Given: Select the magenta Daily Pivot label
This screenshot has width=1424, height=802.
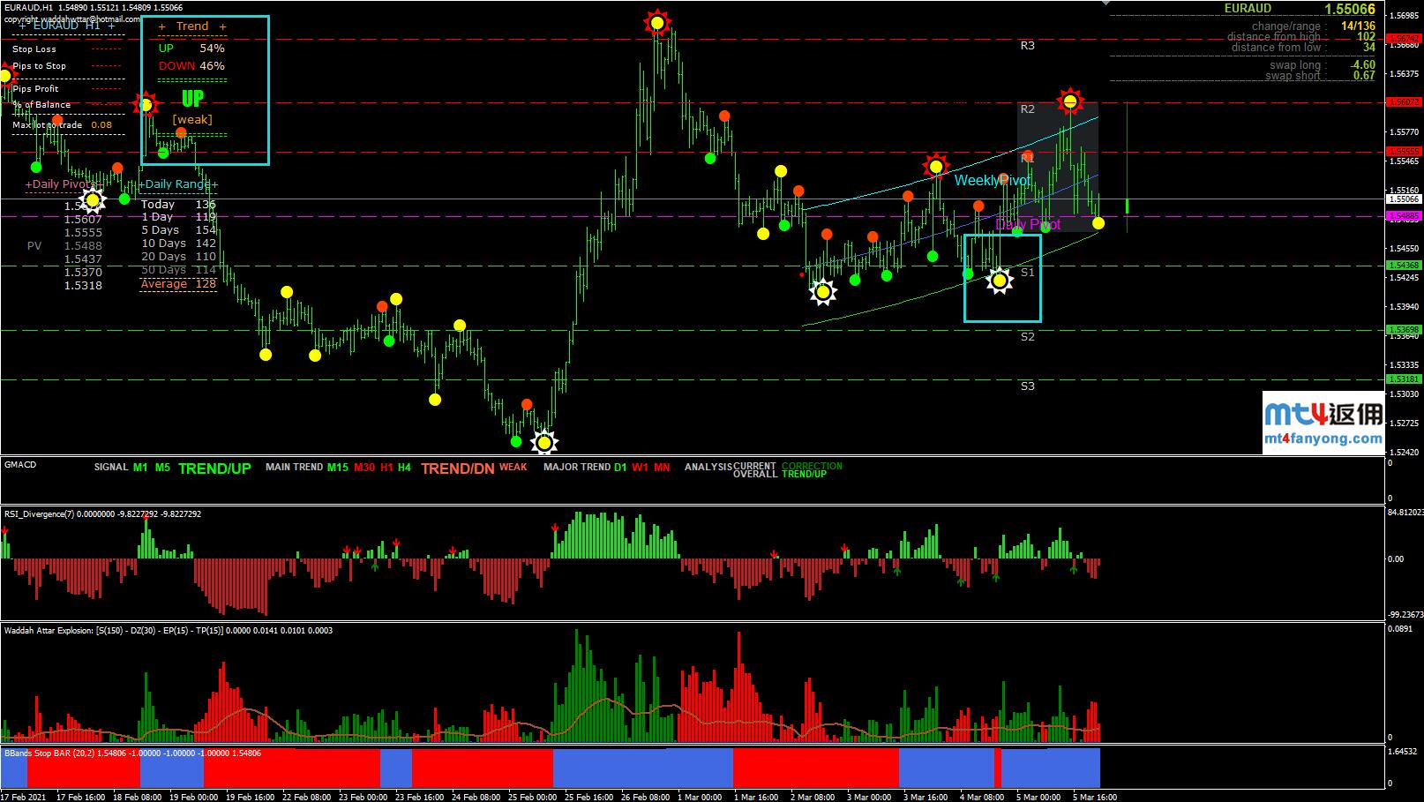Looking at the screenshot, I should point(1028,224).
